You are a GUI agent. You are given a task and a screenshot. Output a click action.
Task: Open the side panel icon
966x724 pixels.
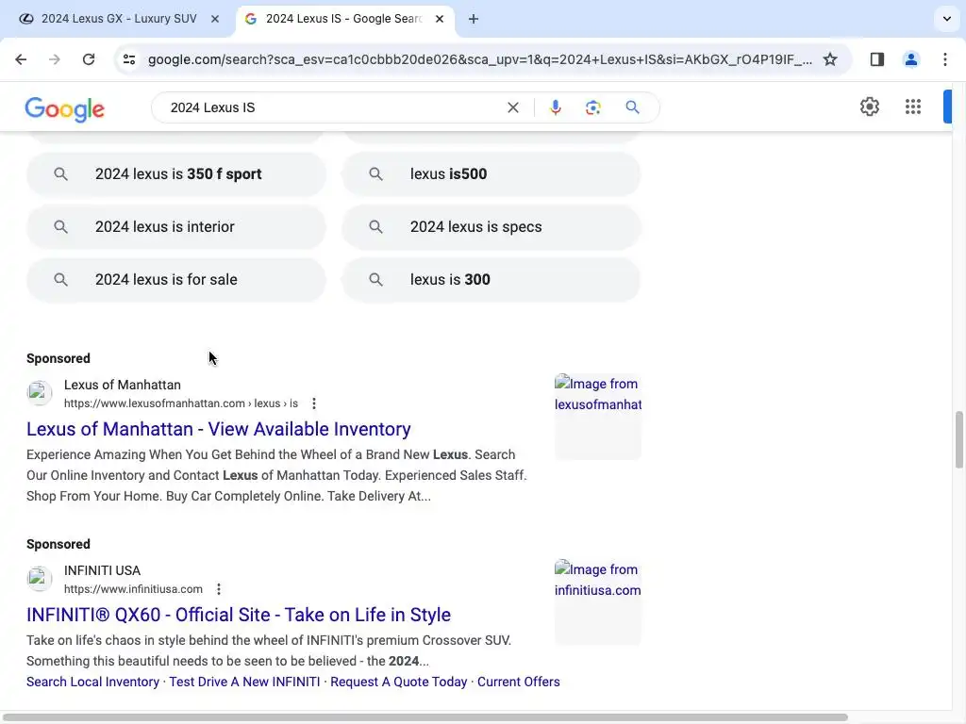(877, 59)
